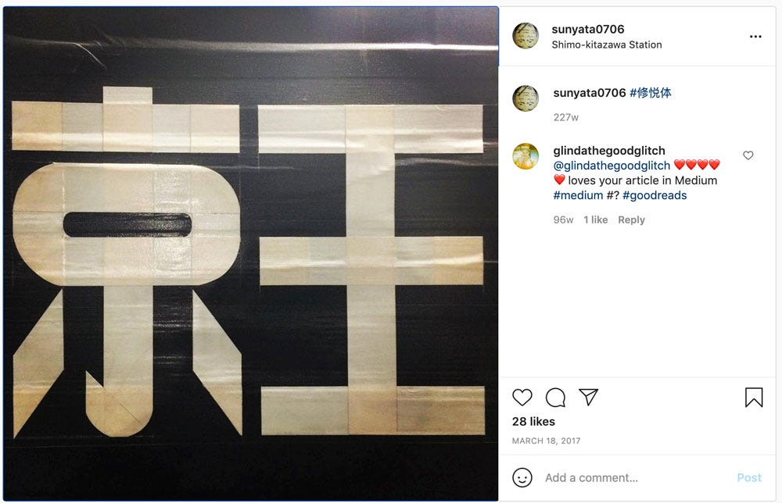The height and width of the screenshot is (503, 782).
Task: Open glindathegoodglitch's profile avatar
Action: pyautogui.click(x=526, y=156)
